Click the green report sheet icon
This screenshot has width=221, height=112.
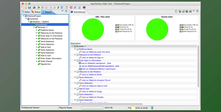pos(176,11)
